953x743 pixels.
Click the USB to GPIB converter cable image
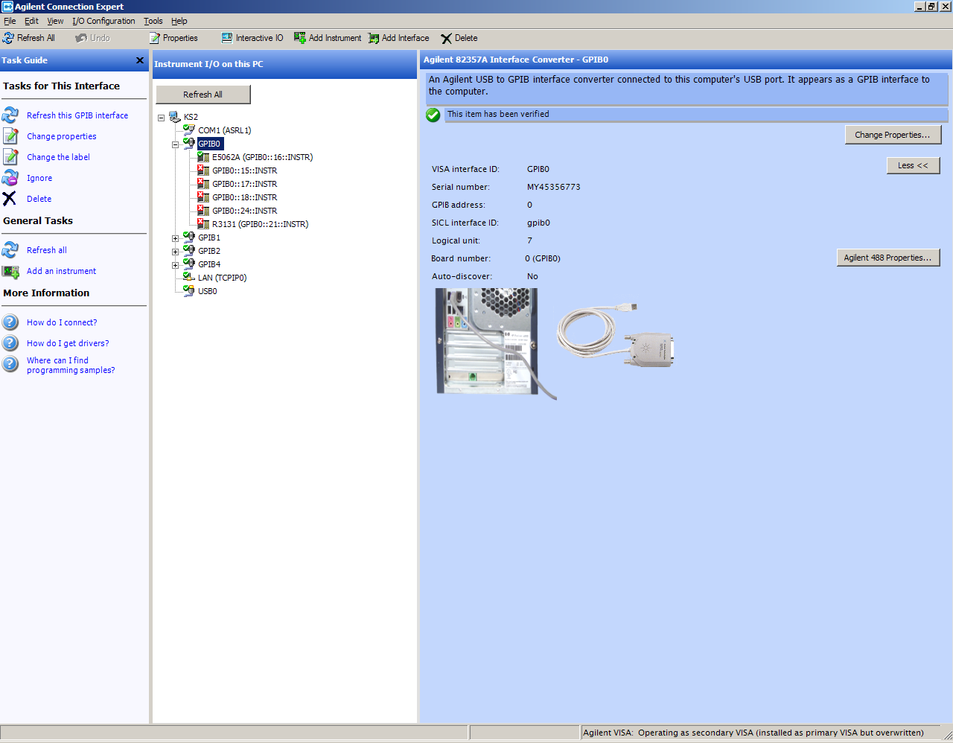pos(616,335)
